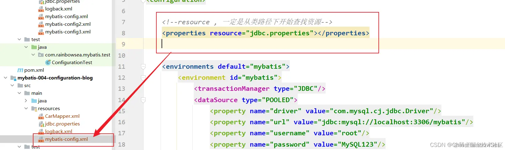Viewport: 505px width, 150px height.
Task: Open logback.xml in the upper resources list
Action: [x=58, y=9]
